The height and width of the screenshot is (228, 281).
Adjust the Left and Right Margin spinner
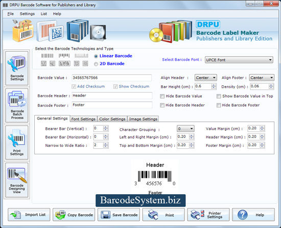click(x=192, y=137)
